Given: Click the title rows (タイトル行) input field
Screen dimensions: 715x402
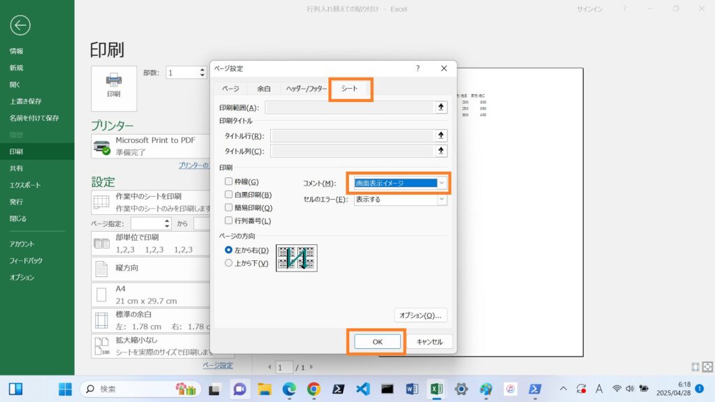Looking at the screenshot, I should click(352, 136).
